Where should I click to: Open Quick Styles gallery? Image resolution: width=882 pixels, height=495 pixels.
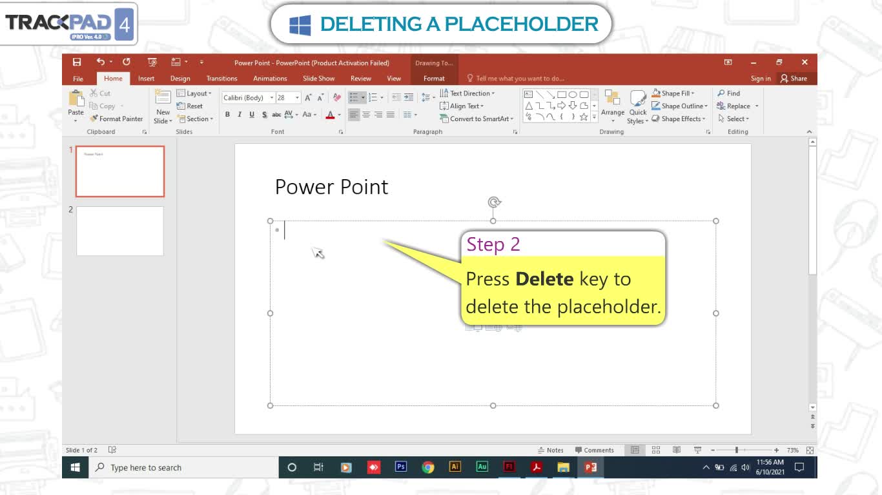point(638,107)
